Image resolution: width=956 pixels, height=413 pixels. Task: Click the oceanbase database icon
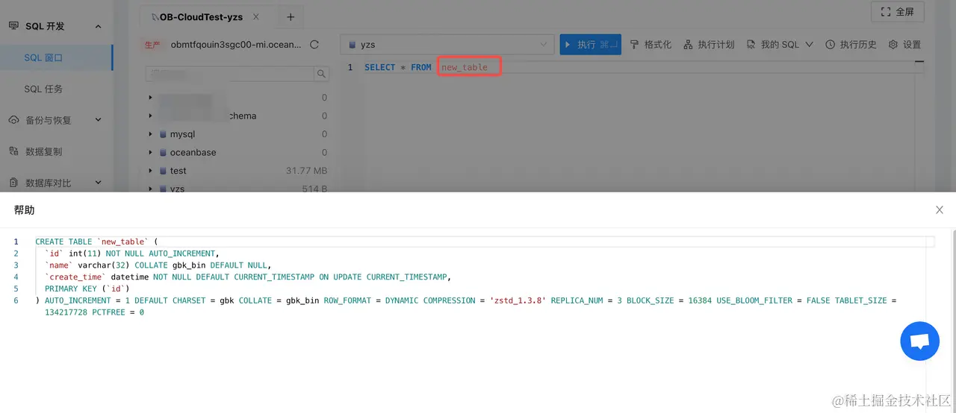point(163,152)
